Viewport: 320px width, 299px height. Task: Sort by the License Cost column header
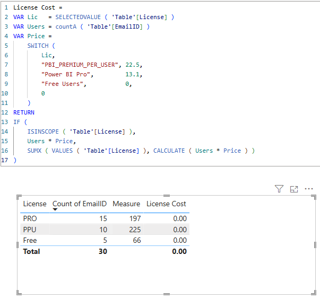point(166,204)
